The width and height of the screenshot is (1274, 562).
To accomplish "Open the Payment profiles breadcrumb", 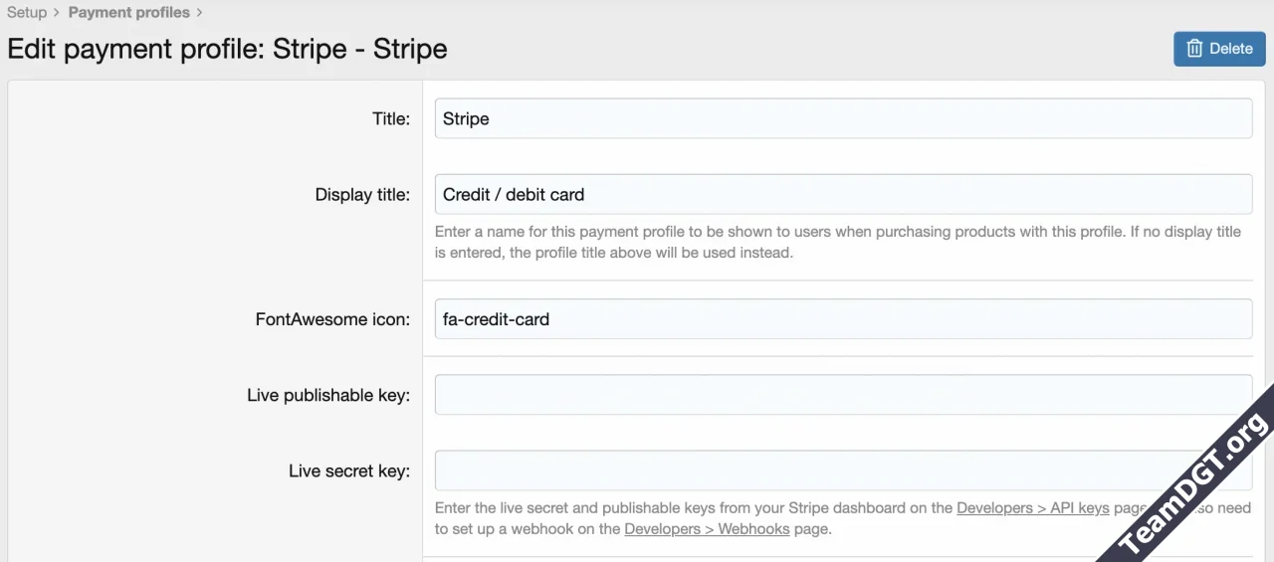I will click(128, 13).
